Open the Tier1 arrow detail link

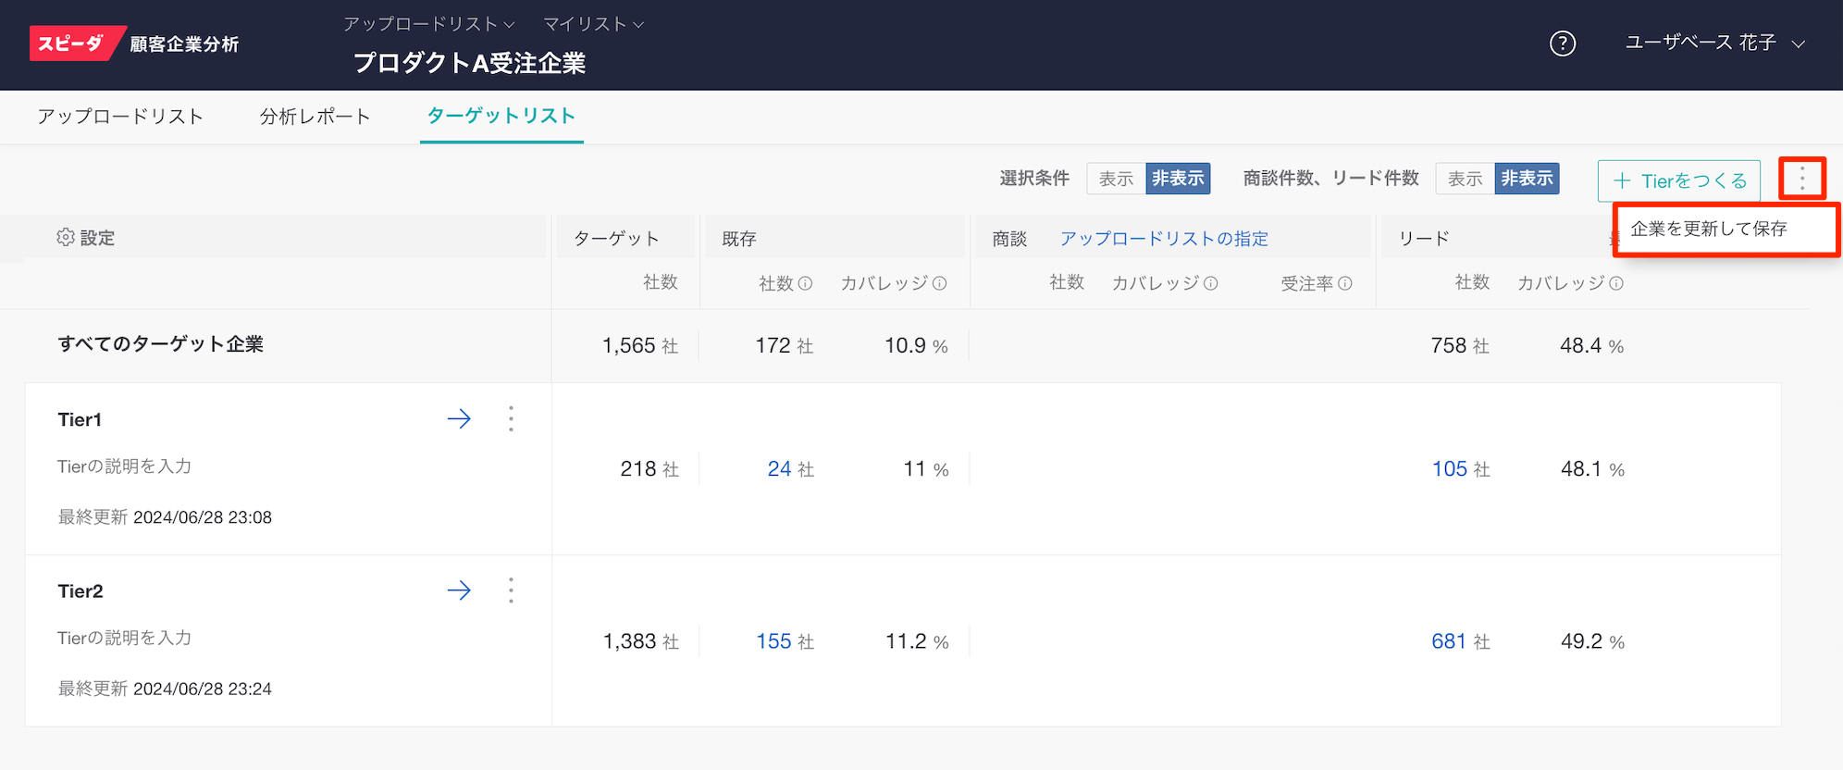click(x=459, y=419)
